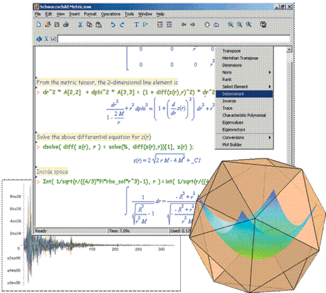Click the 'Solve the above differential equation' heading
Image resolution: width=326 pixels, height=293 pixels.
pyautogui.click(x=94, y=137)
